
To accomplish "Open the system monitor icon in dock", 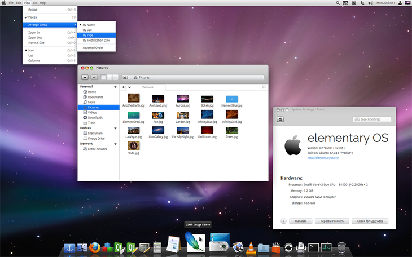I will point(326,248).
